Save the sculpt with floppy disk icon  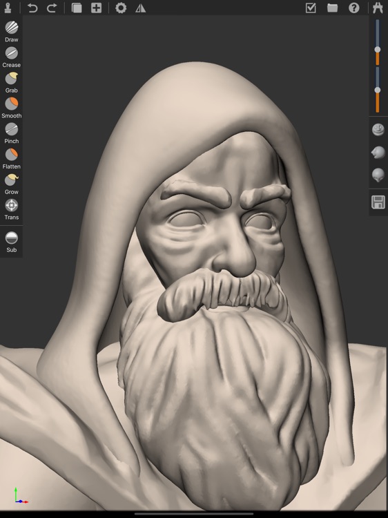(378, 202)
